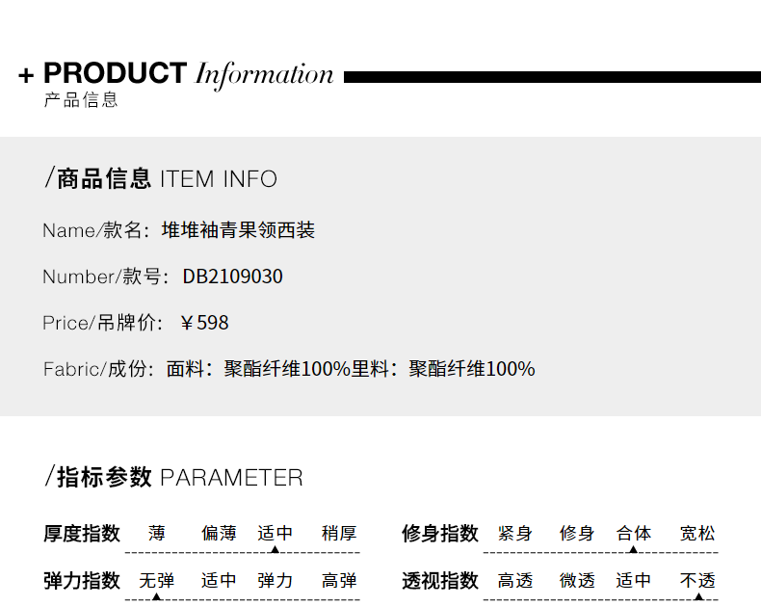Select the 高弹 elasticity option
761x606 pixels.
(x=339, y=580)
